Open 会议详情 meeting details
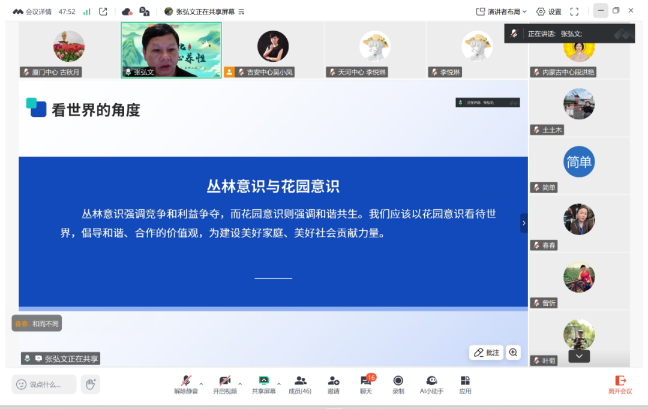Image resolution: width=648 pixels, height=409 pixels. 32,11
